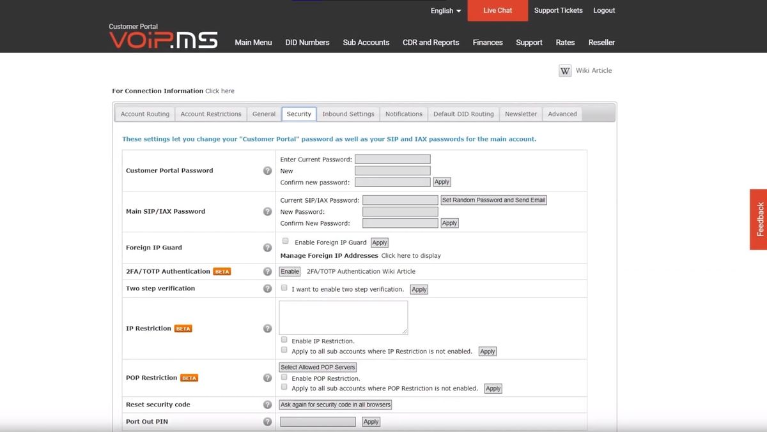This screenshot has height=432, width=767.
Task: Open the DID Numbers menu
Action: point(307,42)
